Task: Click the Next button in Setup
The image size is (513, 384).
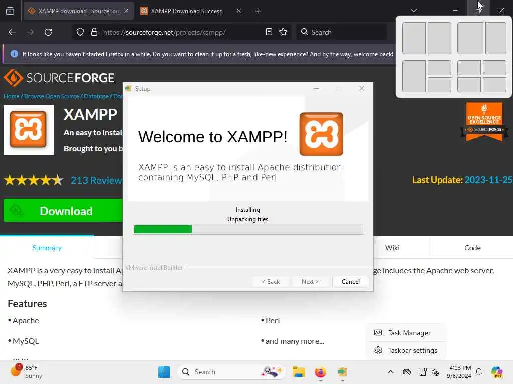Action: [310, 282]
